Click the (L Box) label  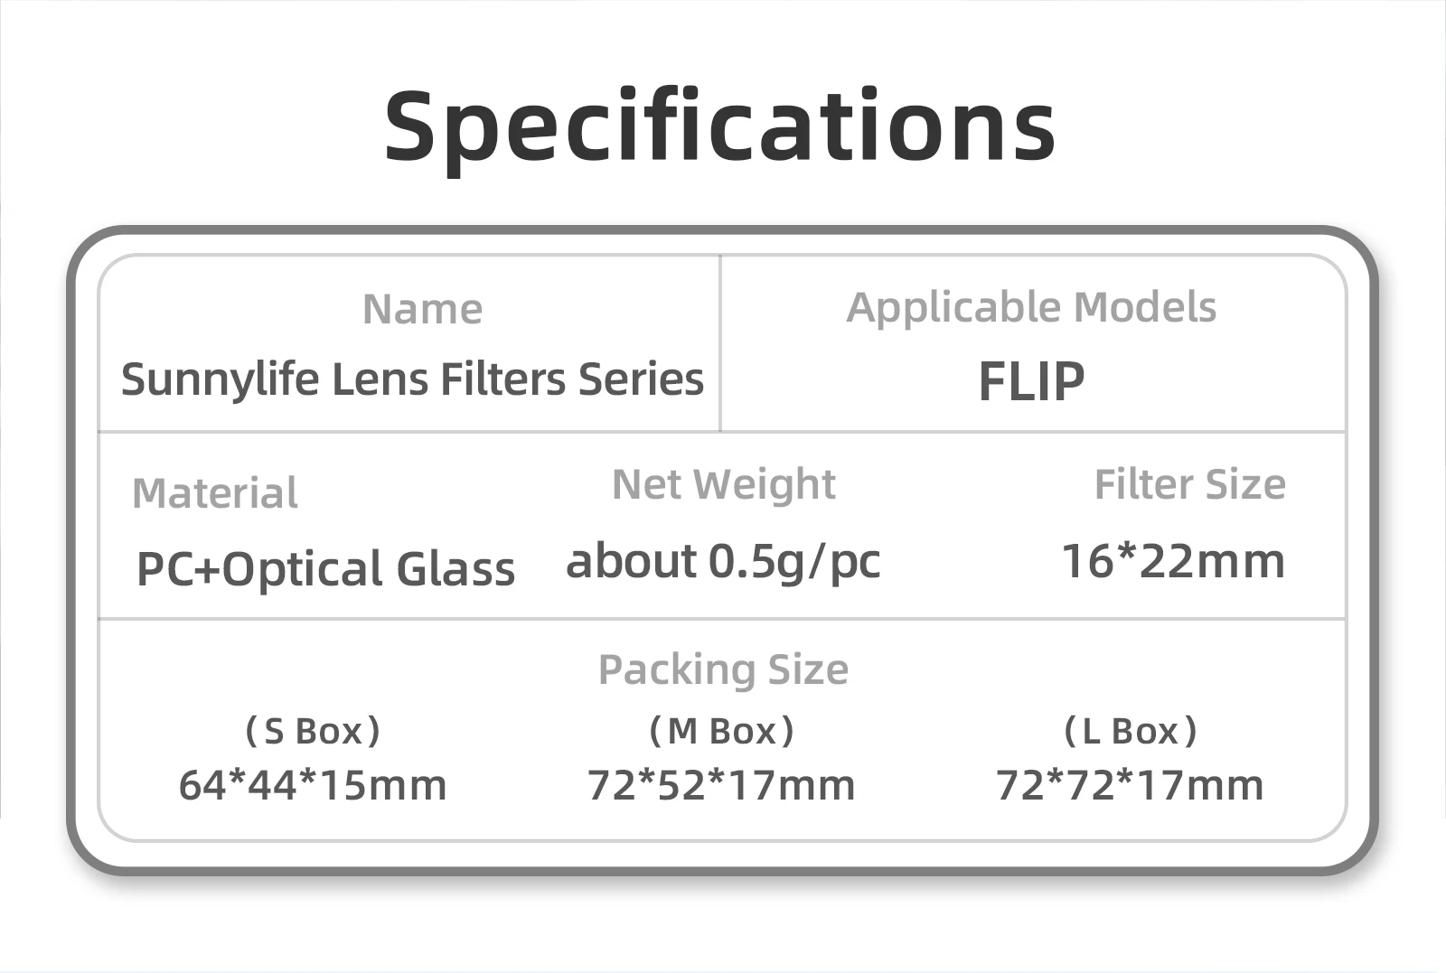tap(1130, 731)
